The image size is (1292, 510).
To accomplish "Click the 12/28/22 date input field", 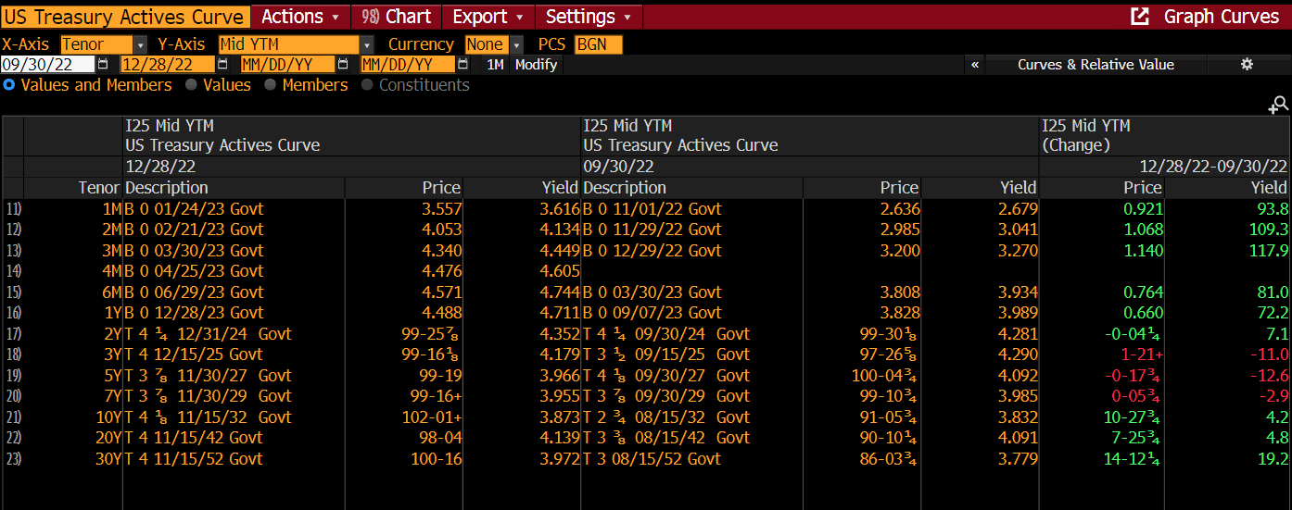I will click(x=168, y=65).
